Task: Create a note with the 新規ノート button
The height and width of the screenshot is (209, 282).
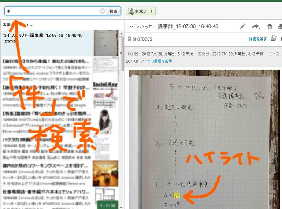Action: point(141,11)
